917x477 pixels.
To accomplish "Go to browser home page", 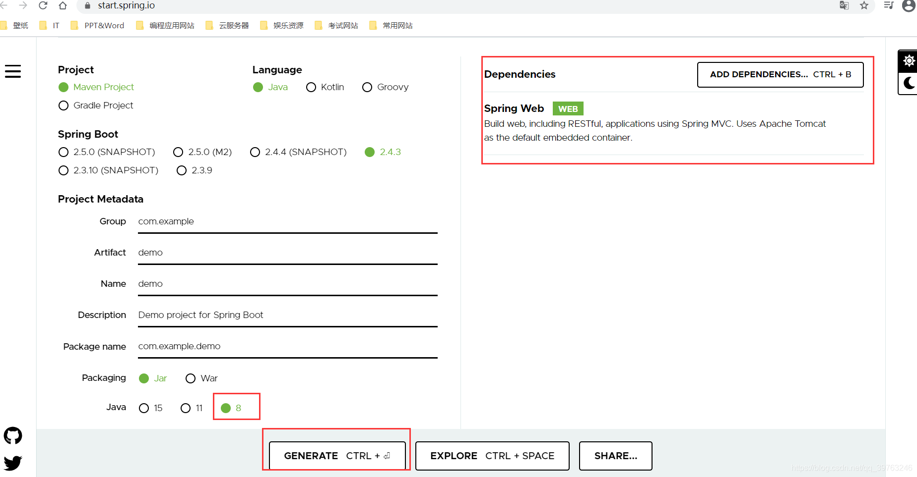I will (x=63, y=5).
